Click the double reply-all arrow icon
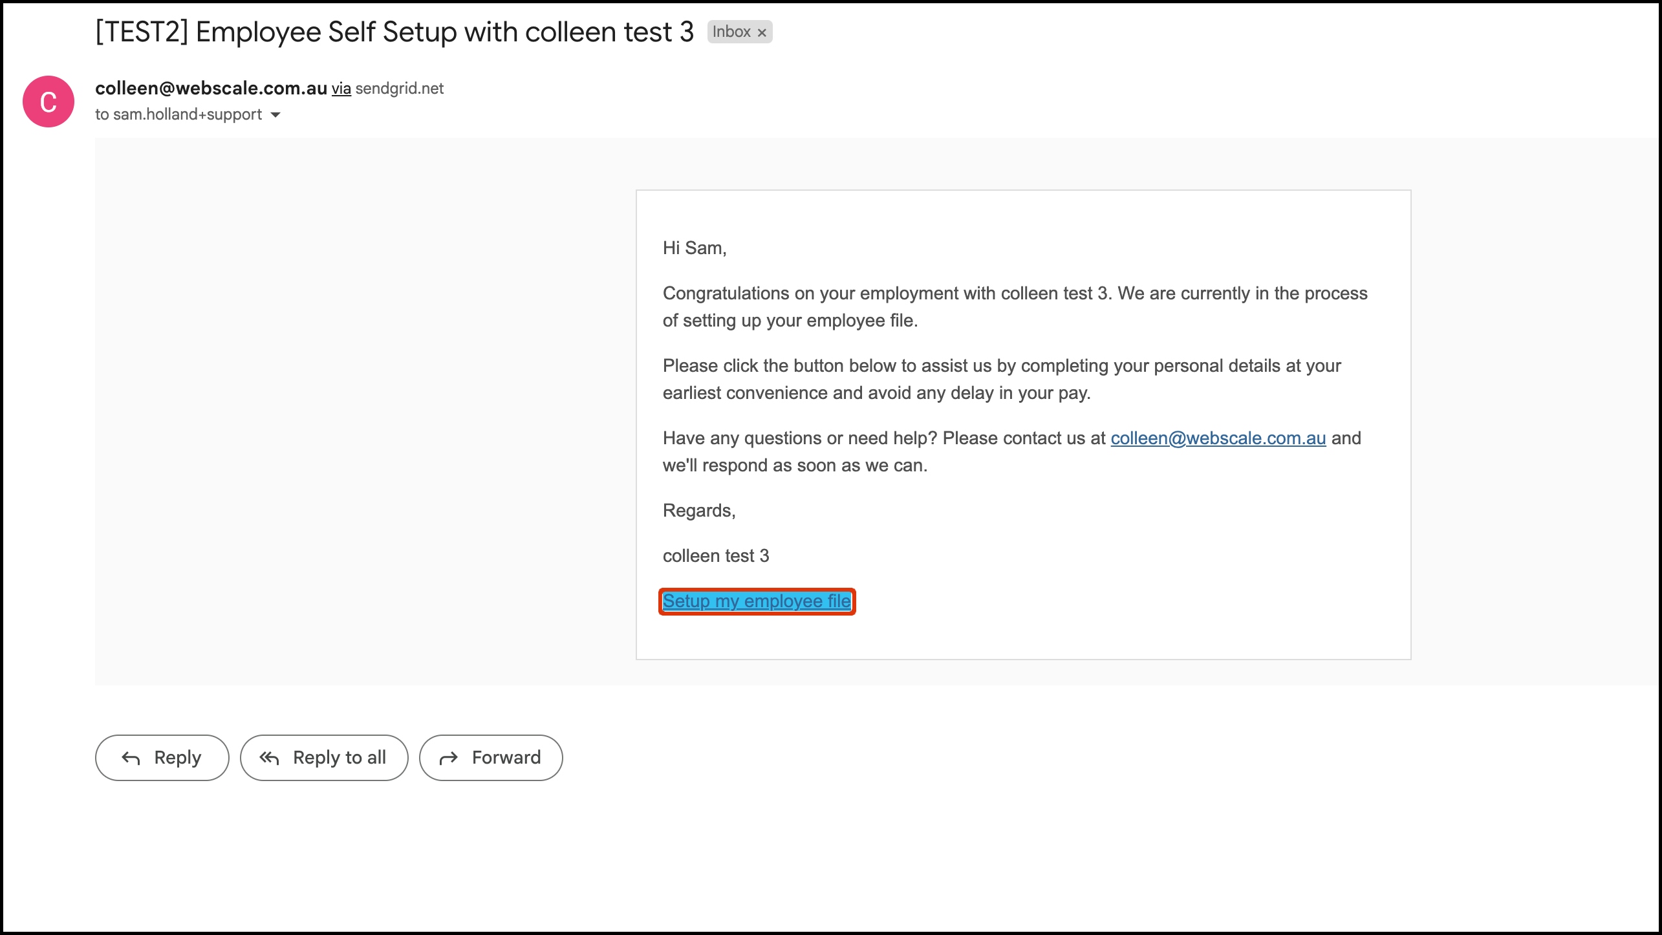 click(x=269, y=758)
